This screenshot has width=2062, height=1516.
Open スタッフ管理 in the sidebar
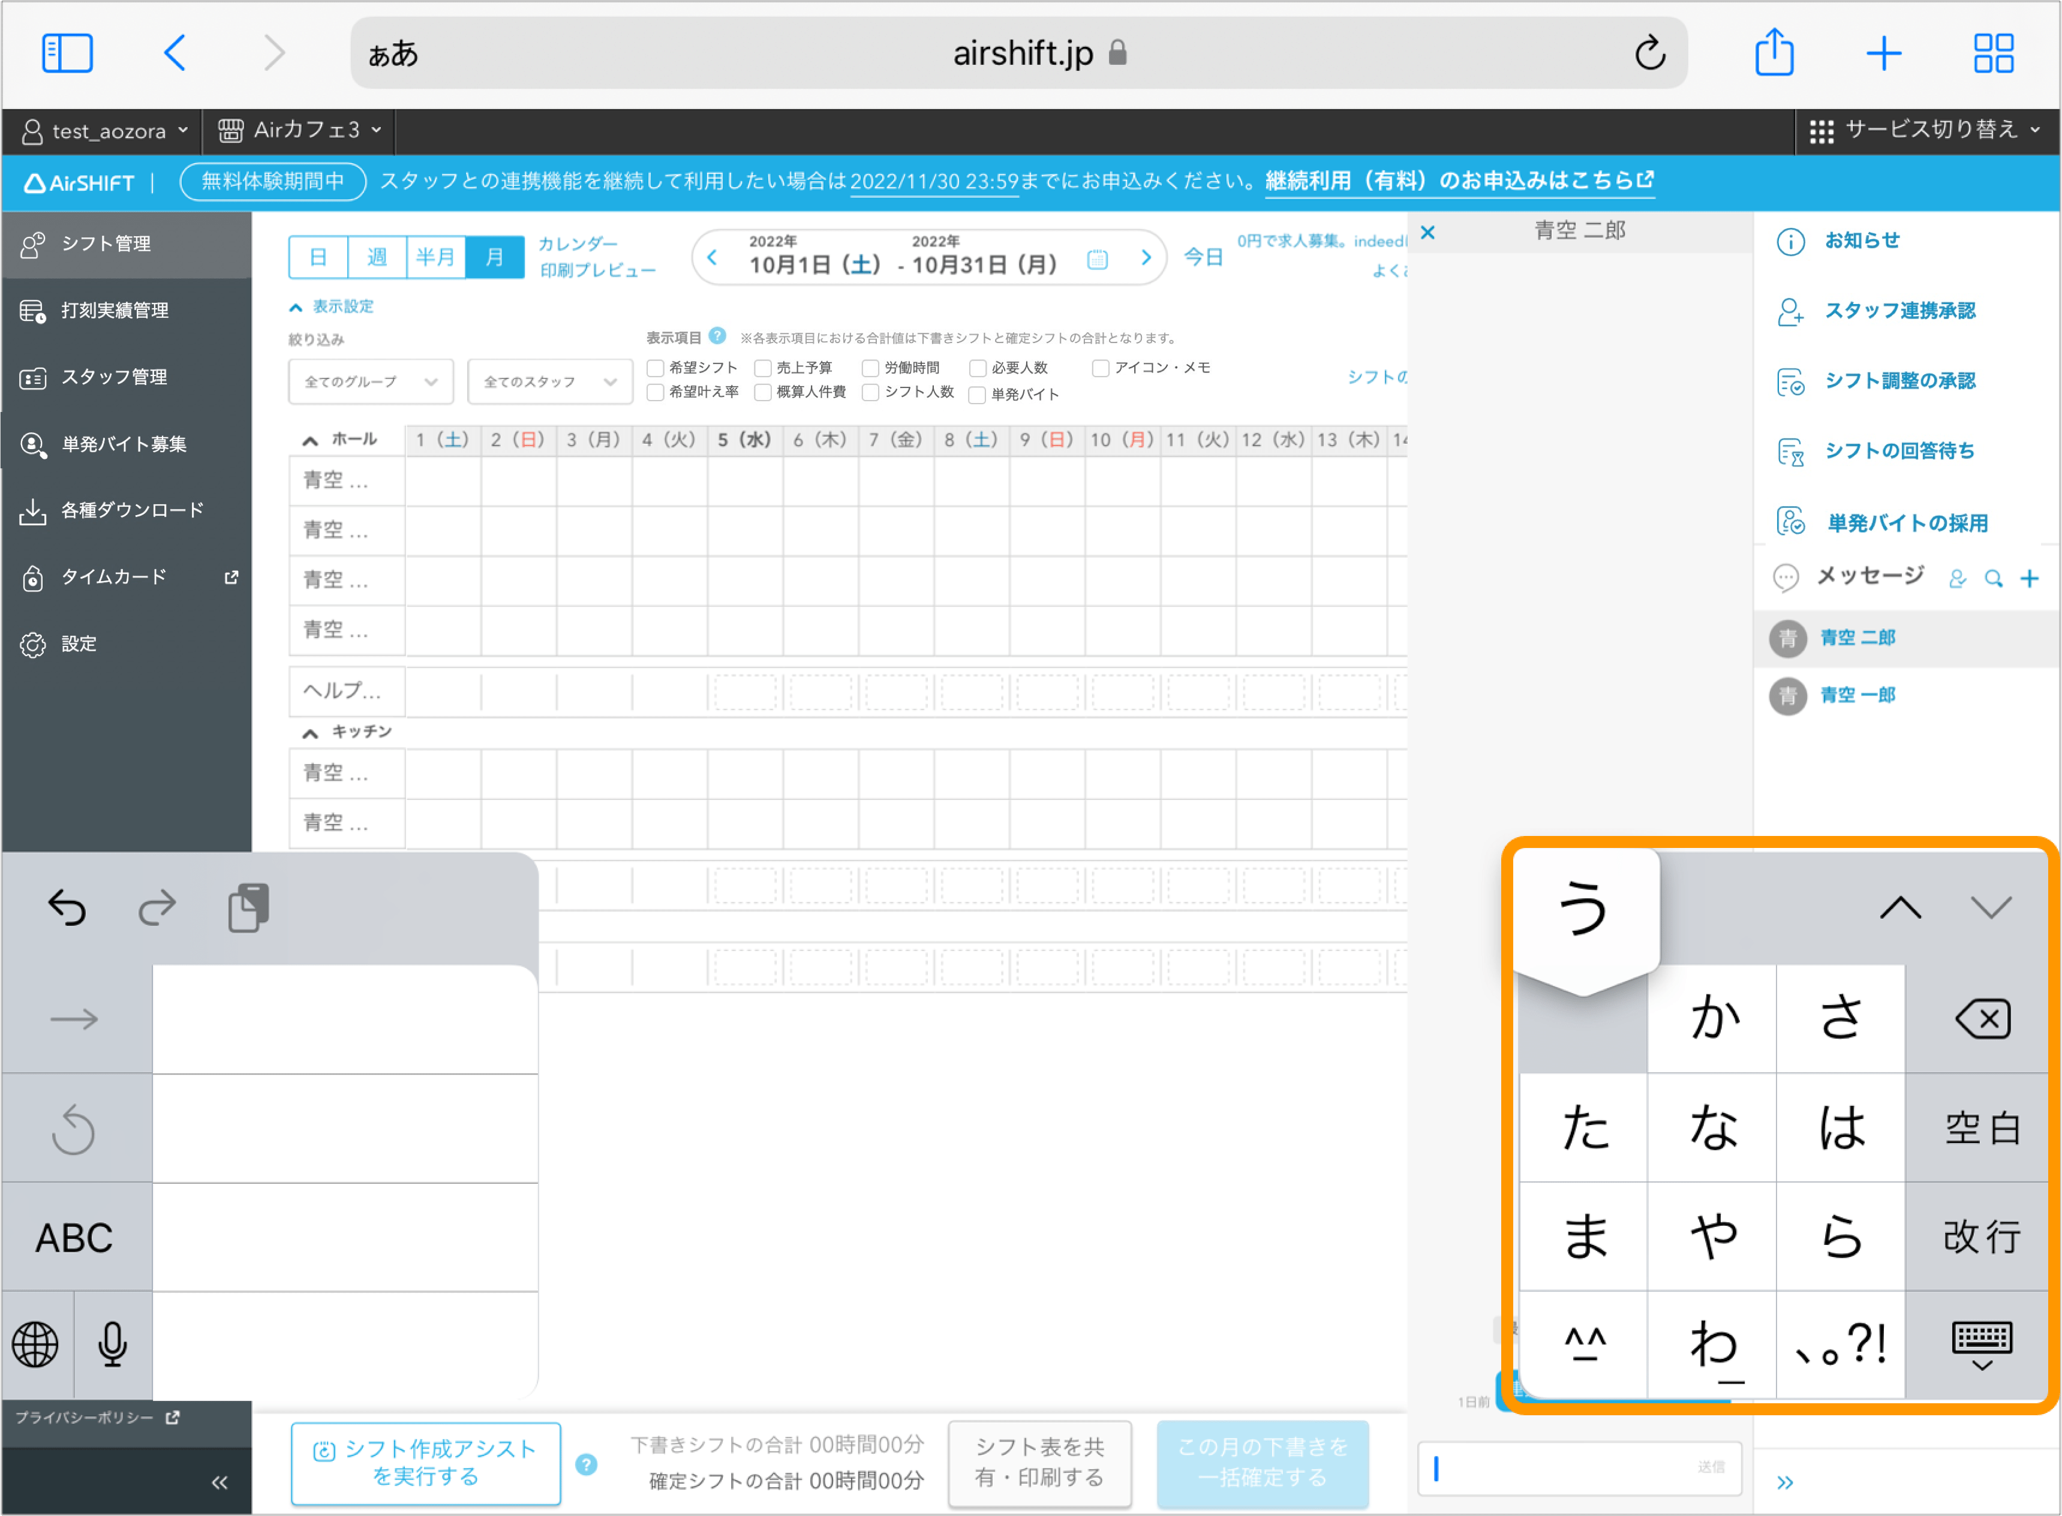point(115,377)
